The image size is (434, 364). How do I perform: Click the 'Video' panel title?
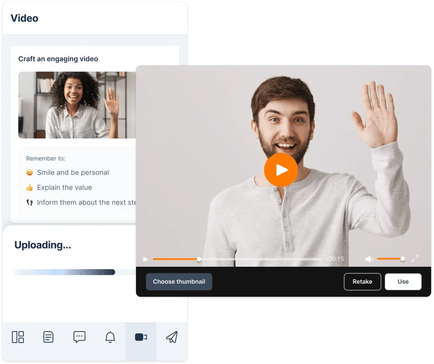coord(24,18)
